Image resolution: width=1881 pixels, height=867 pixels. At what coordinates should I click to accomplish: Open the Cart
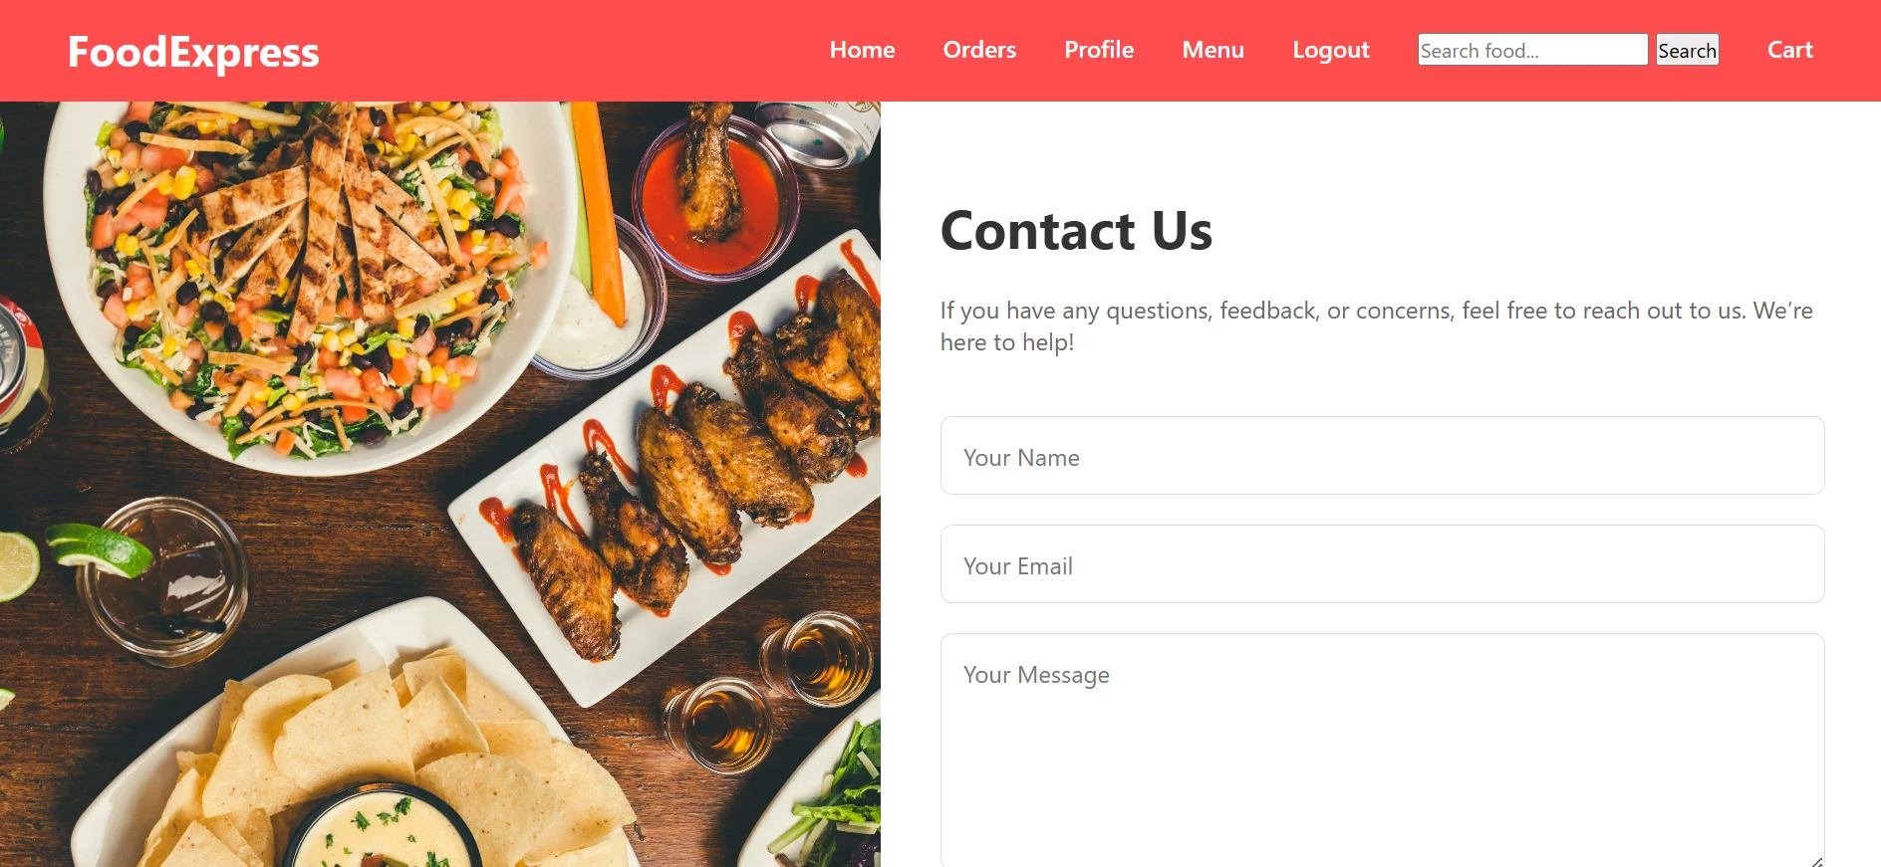click(x=1789, y=50)
